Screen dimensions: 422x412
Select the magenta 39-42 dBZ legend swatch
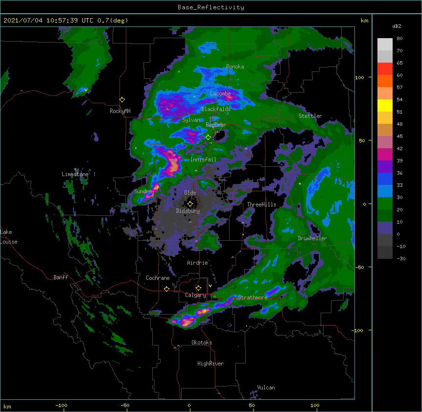click(385, 154)
